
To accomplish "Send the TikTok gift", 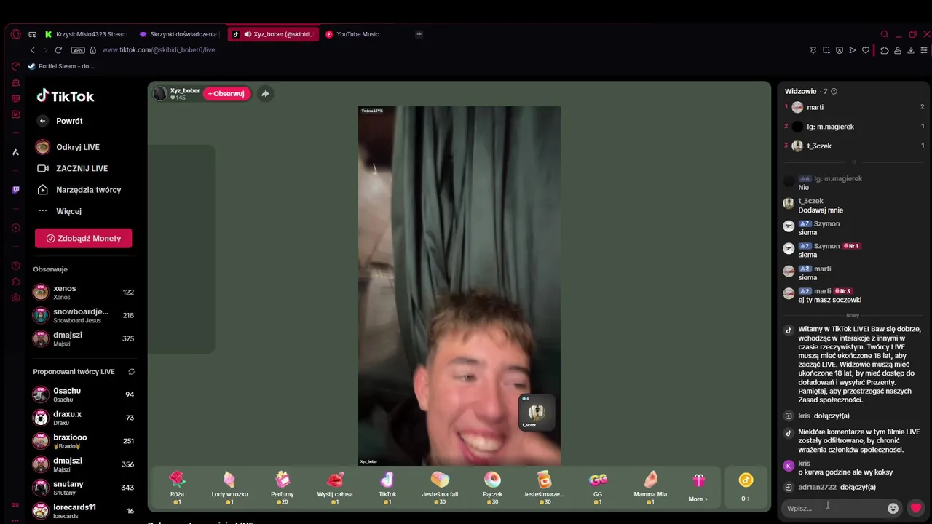I will (x=387, y=487).
